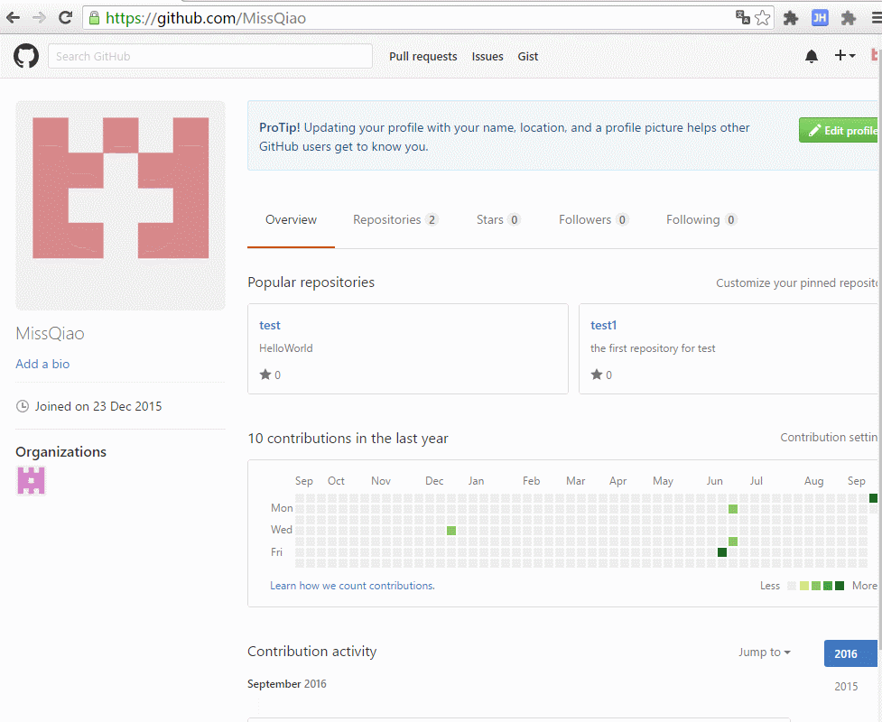Select the Followers tab
The width and height of the screenshot is (882, 722).
point(592,220)
